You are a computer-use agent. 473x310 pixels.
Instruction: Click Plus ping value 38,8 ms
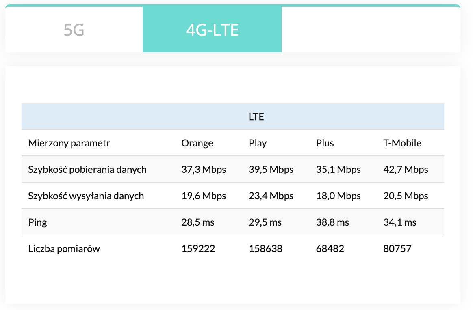point(332,222)
